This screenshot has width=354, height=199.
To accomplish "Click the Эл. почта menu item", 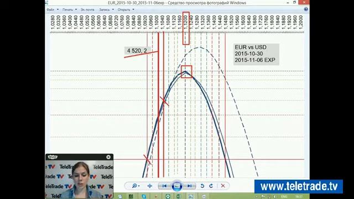I will click(x=87, y=10).
